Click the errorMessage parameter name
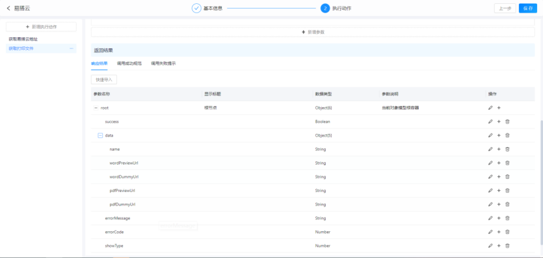The image size is (543, 258). 117,218
